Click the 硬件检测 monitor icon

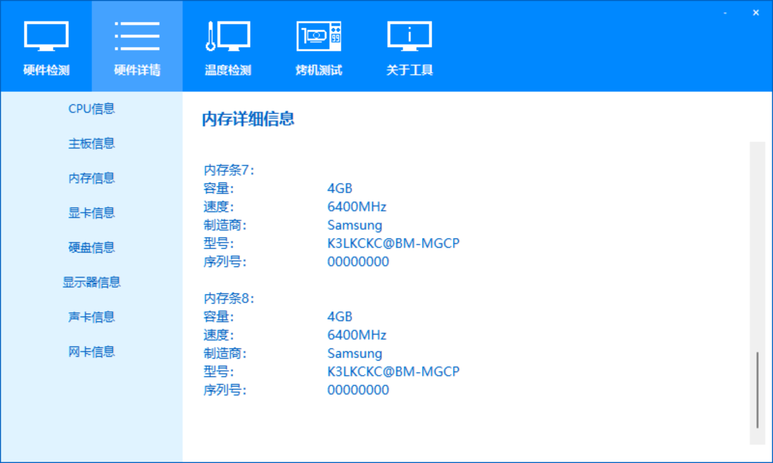pos(46,36)
